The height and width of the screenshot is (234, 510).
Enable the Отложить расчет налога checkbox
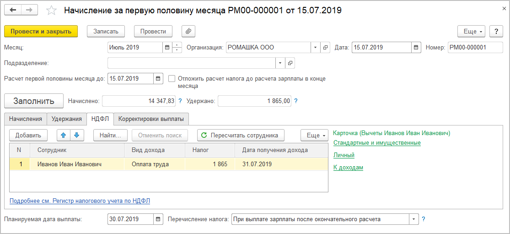172,79
